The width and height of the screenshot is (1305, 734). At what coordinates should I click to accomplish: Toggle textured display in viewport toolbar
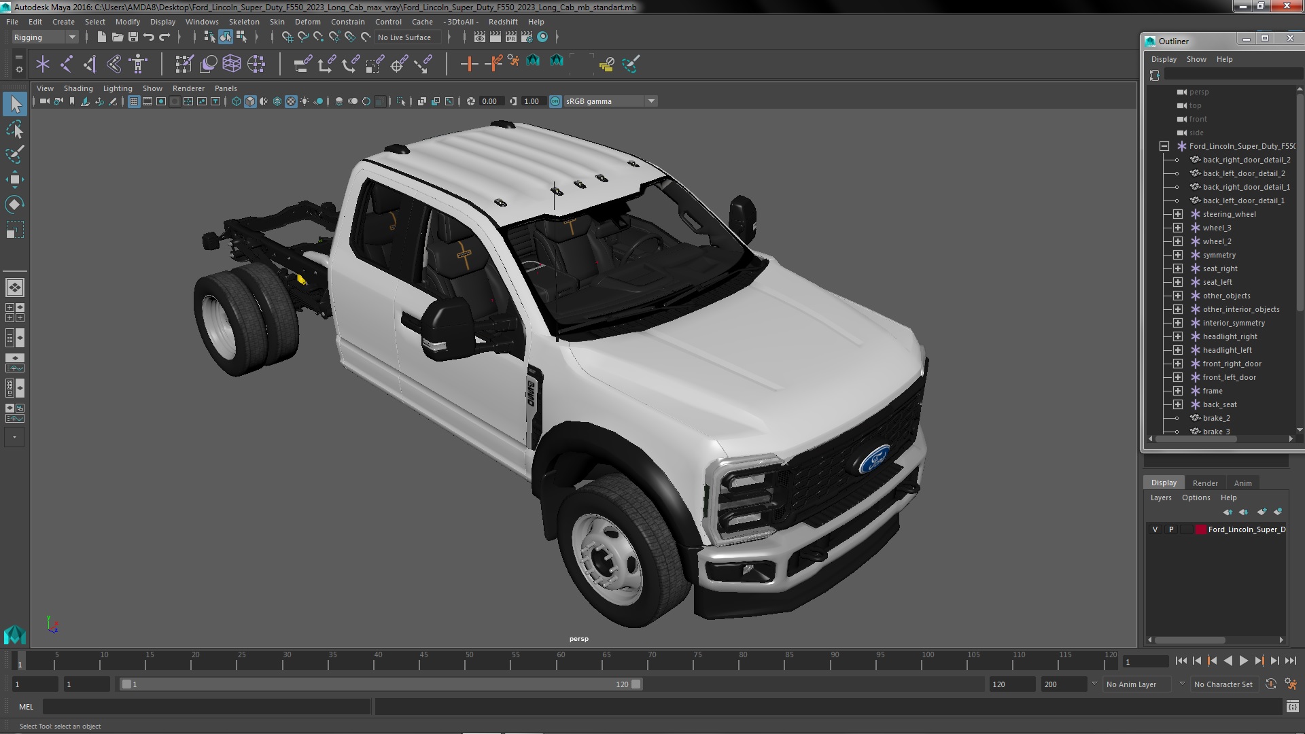tap(291, 101)
